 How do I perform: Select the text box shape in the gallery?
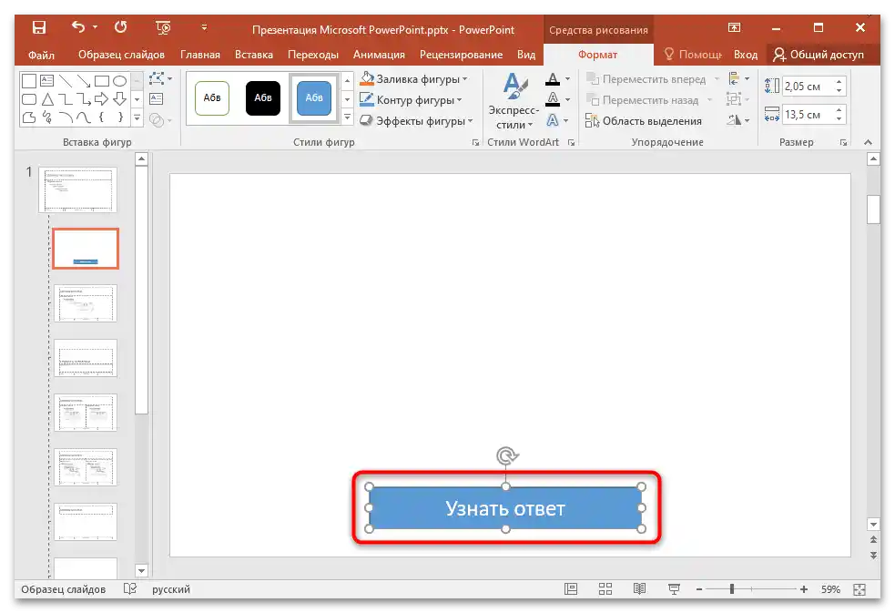[x=46, y=80]
